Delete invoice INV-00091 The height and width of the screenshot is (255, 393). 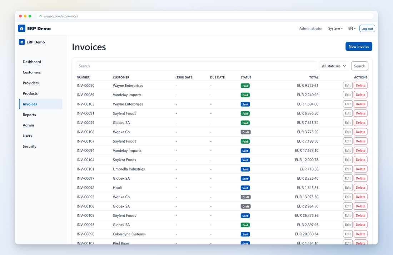360,113
